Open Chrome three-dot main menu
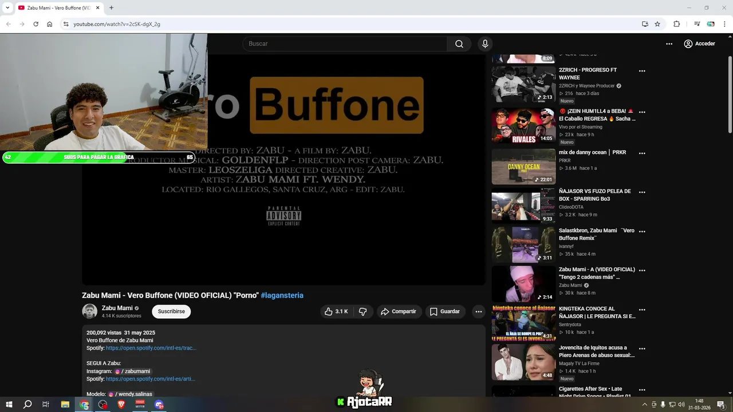 [725, 24]
